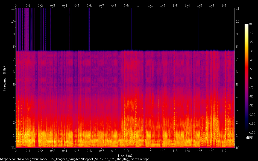Click the 0 origin tick on the top time axis
This screenshot has height=161, width=258.
(16, 5)
